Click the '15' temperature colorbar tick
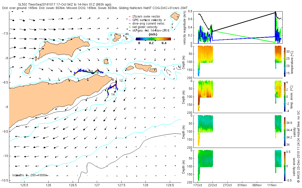Viewport: 302px width, 188px height. coord(288,73)
